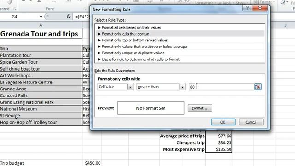This screenshot has height=166, width=295.
Task: Click the formula bar showing =(E4*2)
Action: pyautogui.click(x=83, y=17)
